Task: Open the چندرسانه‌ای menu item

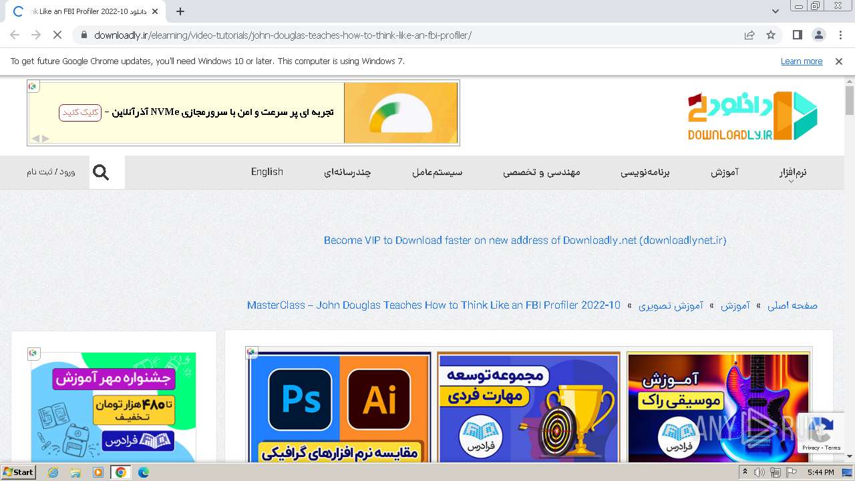Action: point(347,172)
